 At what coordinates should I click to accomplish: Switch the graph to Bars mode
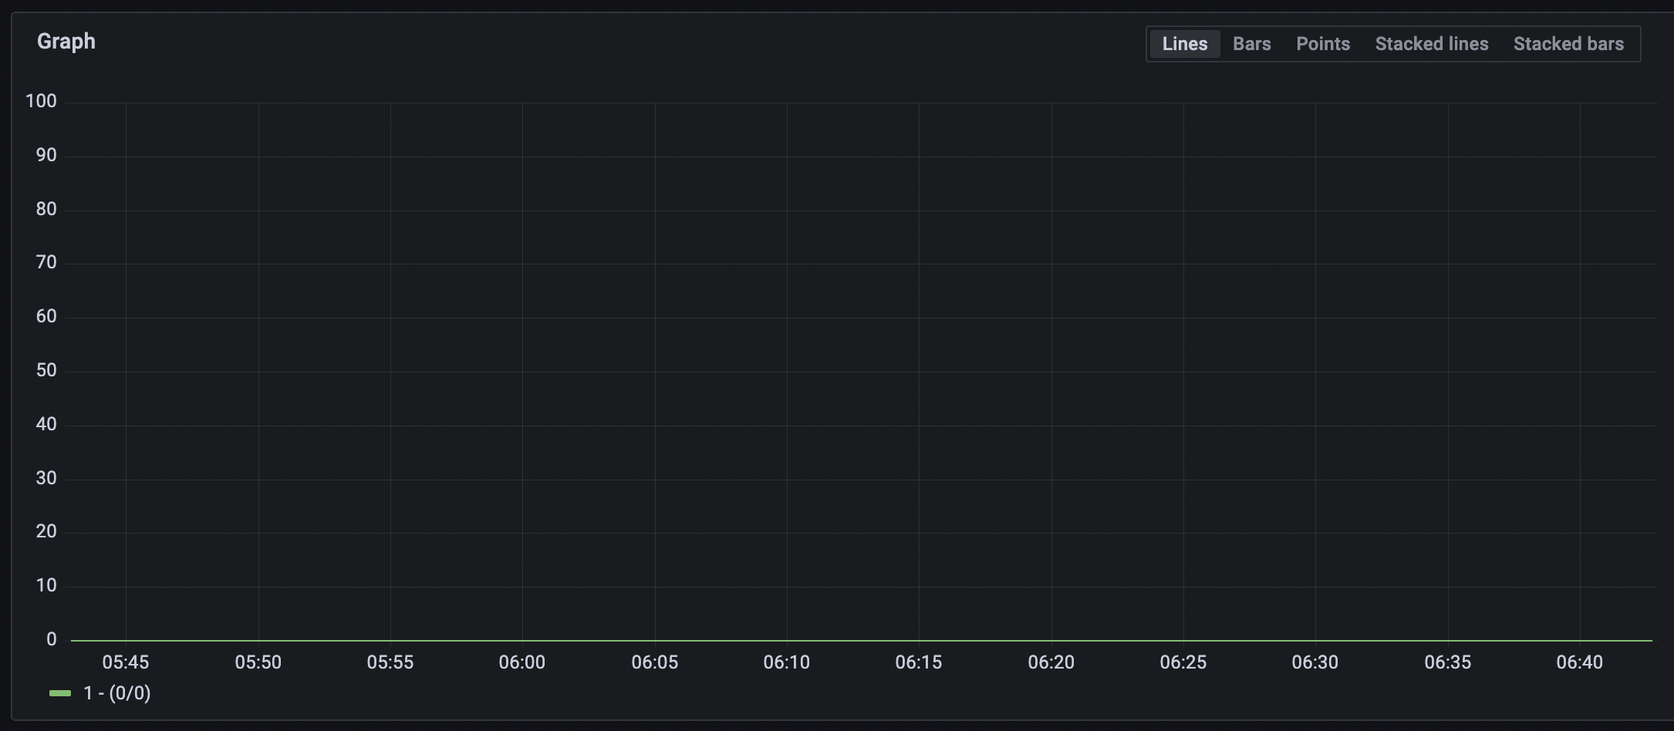tap(1251, 43)
